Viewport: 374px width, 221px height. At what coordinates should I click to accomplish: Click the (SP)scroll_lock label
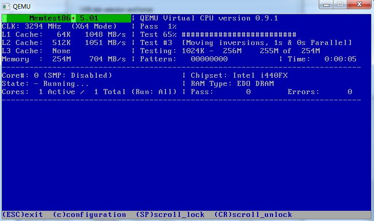click(170, 214)
